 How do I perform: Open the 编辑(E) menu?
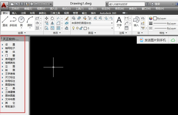[28, 9]
